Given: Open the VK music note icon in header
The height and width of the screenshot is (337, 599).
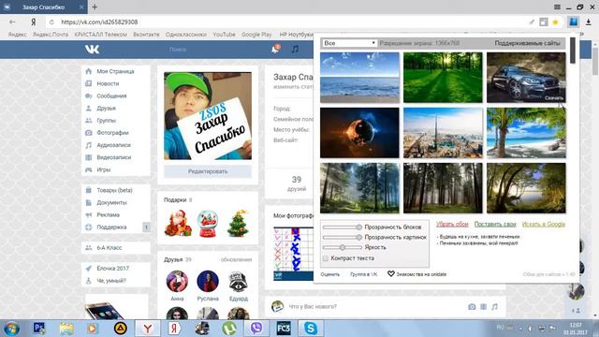Looking at the screenshot, I should pyautogui.click(x=295, y=49).
